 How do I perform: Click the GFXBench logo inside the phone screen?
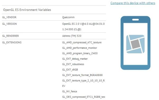(x=135, y=44)
